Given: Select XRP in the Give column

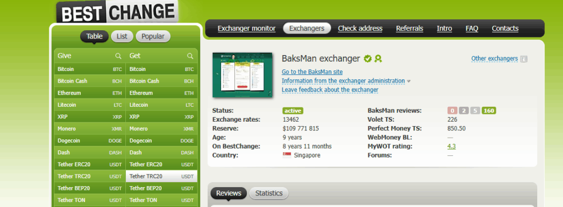Looking at the screenshot, I should 90,117.
